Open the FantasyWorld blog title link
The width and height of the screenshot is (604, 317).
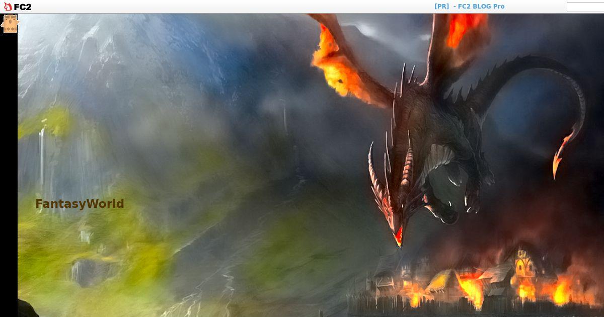(80, 204)
